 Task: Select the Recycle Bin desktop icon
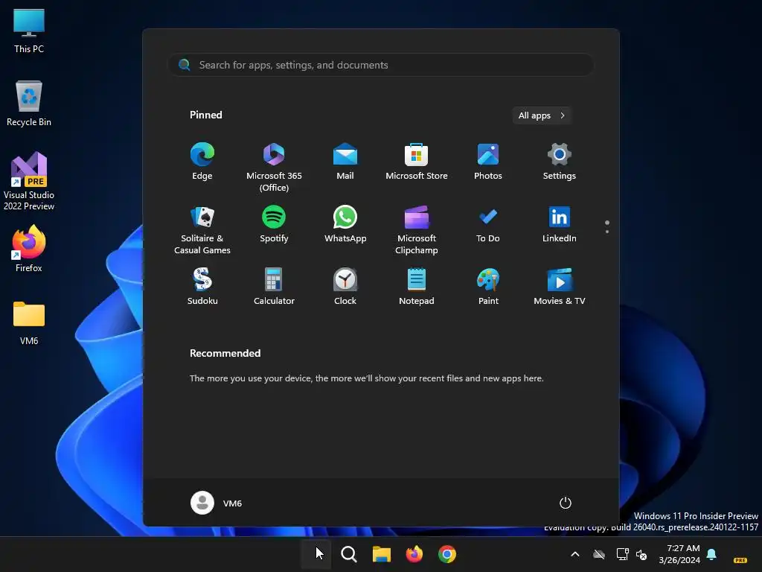(x=29, y=103)
